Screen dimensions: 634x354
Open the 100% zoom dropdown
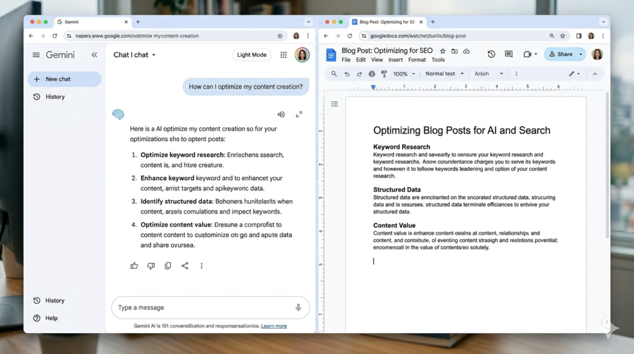click(404, 74)
